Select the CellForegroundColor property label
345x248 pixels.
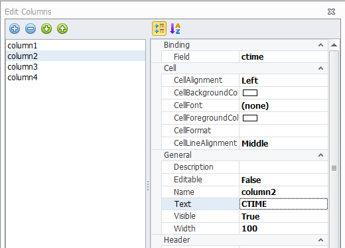tap(206, 118)
